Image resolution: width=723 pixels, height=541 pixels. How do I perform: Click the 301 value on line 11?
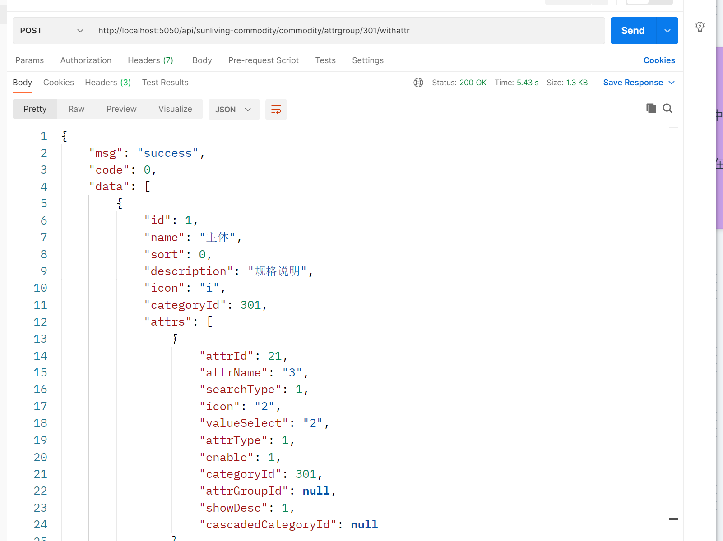click(x=250, y=305)
